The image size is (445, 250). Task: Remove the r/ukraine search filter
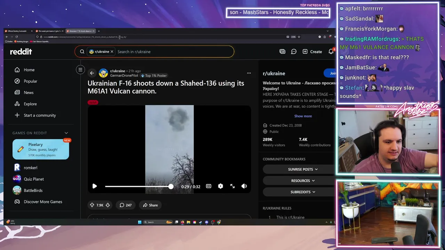point(112,52)
